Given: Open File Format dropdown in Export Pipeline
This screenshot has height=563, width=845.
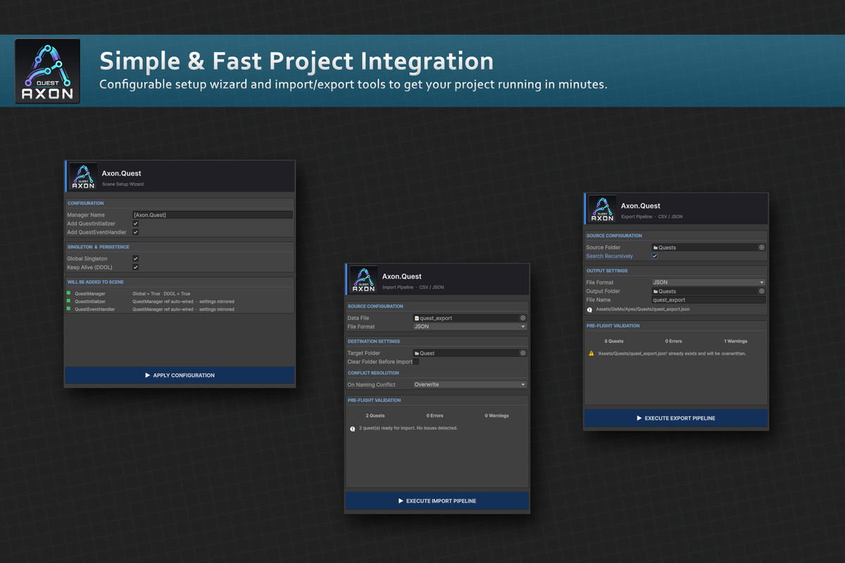Looking at the screenshot, I should click(708, 282).
